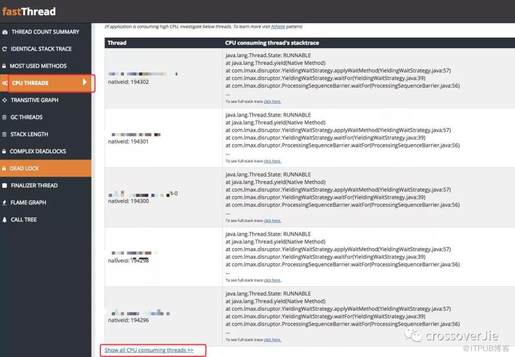Open the Athlete pattern link
Screen dimensions: 515x357
pyautogui.click(x=278, y=27)
